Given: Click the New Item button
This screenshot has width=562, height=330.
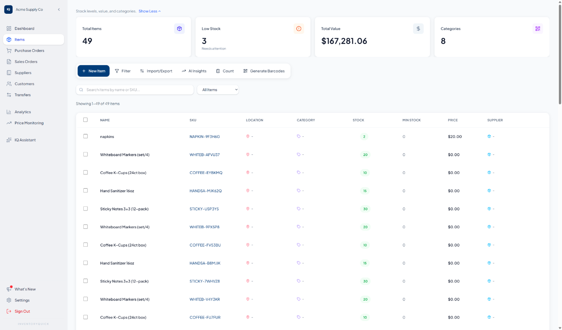Looking at the screenshot, I should point(93,71).
